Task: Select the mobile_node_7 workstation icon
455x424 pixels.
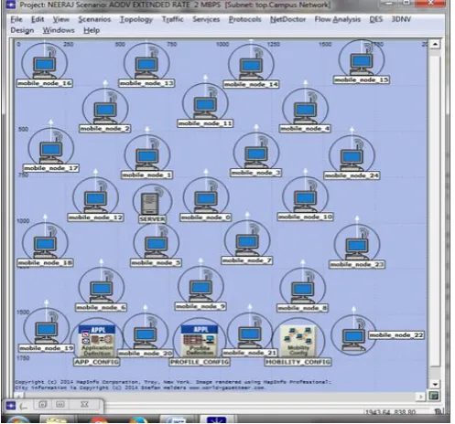Action: 247,245
